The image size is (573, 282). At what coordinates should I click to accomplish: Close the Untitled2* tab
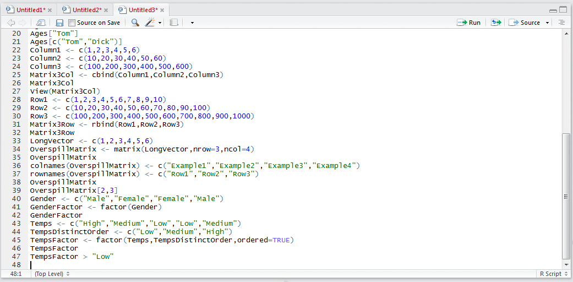[x=106, y=10]
